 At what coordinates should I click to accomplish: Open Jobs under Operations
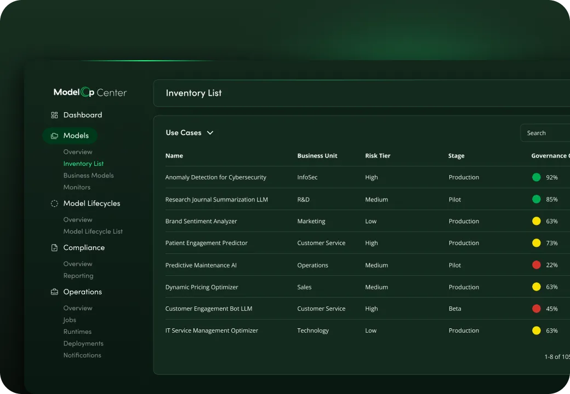(70, 320)
